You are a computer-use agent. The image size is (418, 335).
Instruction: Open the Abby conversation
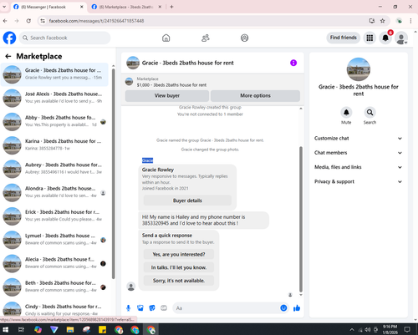tap(54, 122)
